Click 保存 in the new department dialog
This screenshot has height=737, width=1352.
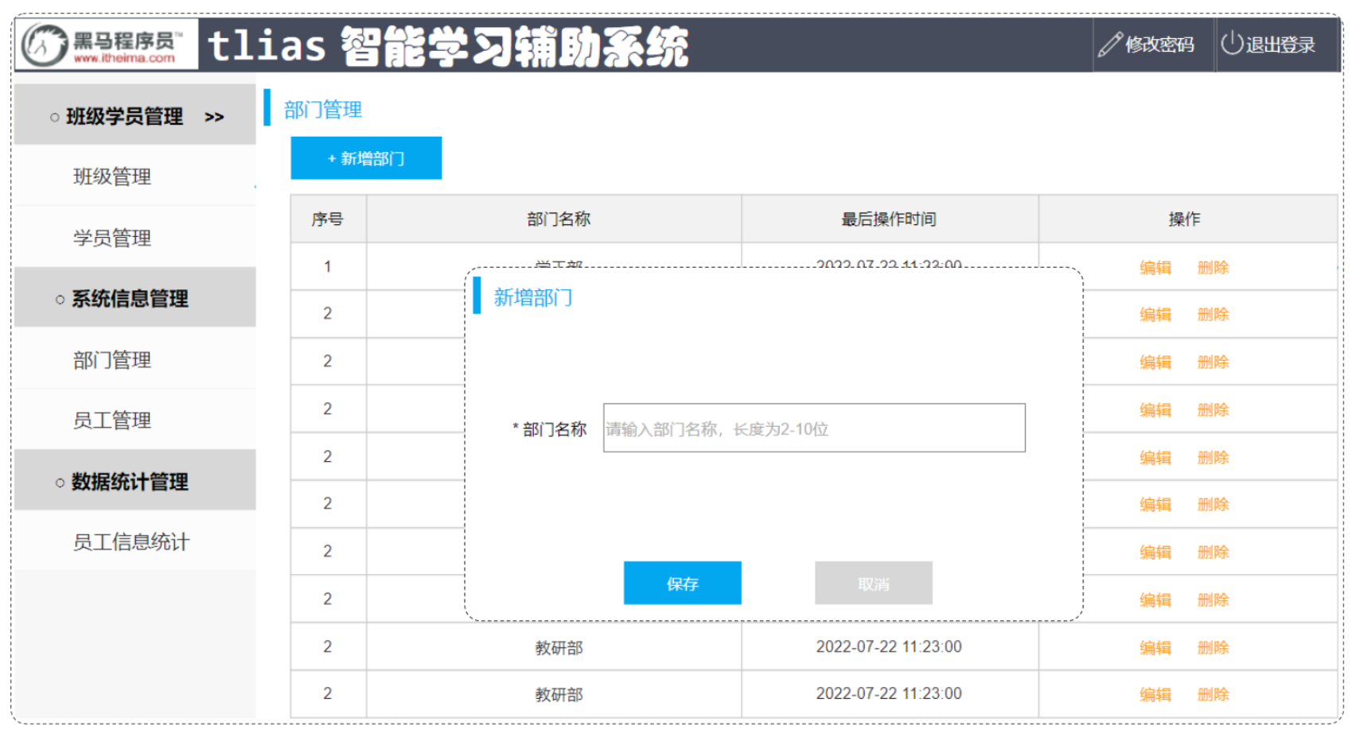tap(682, 583)
